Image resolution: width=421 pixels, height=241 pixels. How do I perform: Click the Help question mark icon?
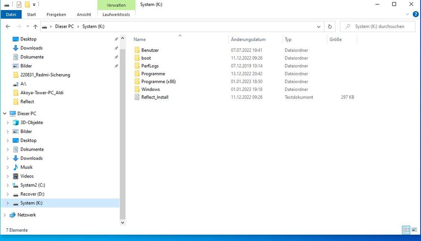(x=415, y=14)
